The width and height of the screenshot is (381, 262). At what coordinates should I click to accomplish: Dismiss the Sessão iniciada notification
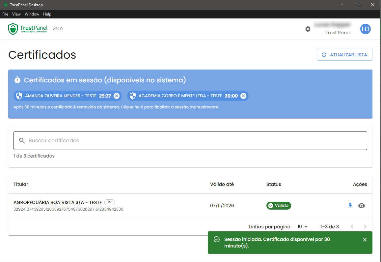point(365,240)
